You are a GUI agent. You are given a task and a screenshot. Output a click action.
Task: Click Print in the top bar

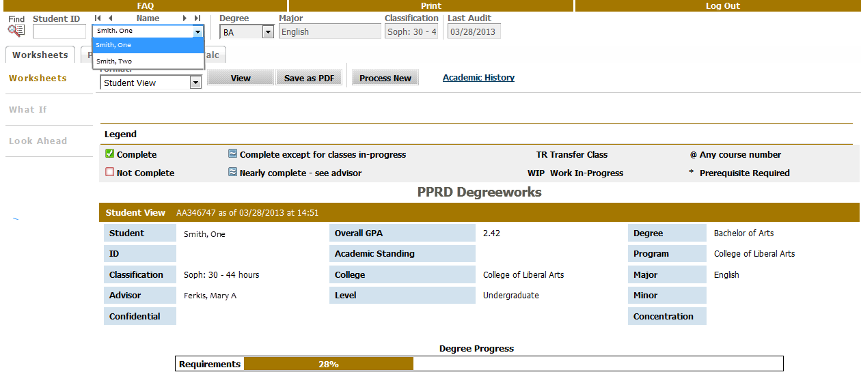tap(430, 6)
